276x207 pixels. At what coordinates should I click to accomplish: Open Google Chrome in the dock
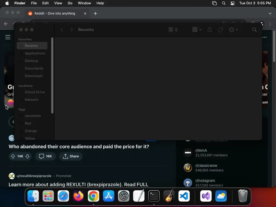(x=94, y=196)
